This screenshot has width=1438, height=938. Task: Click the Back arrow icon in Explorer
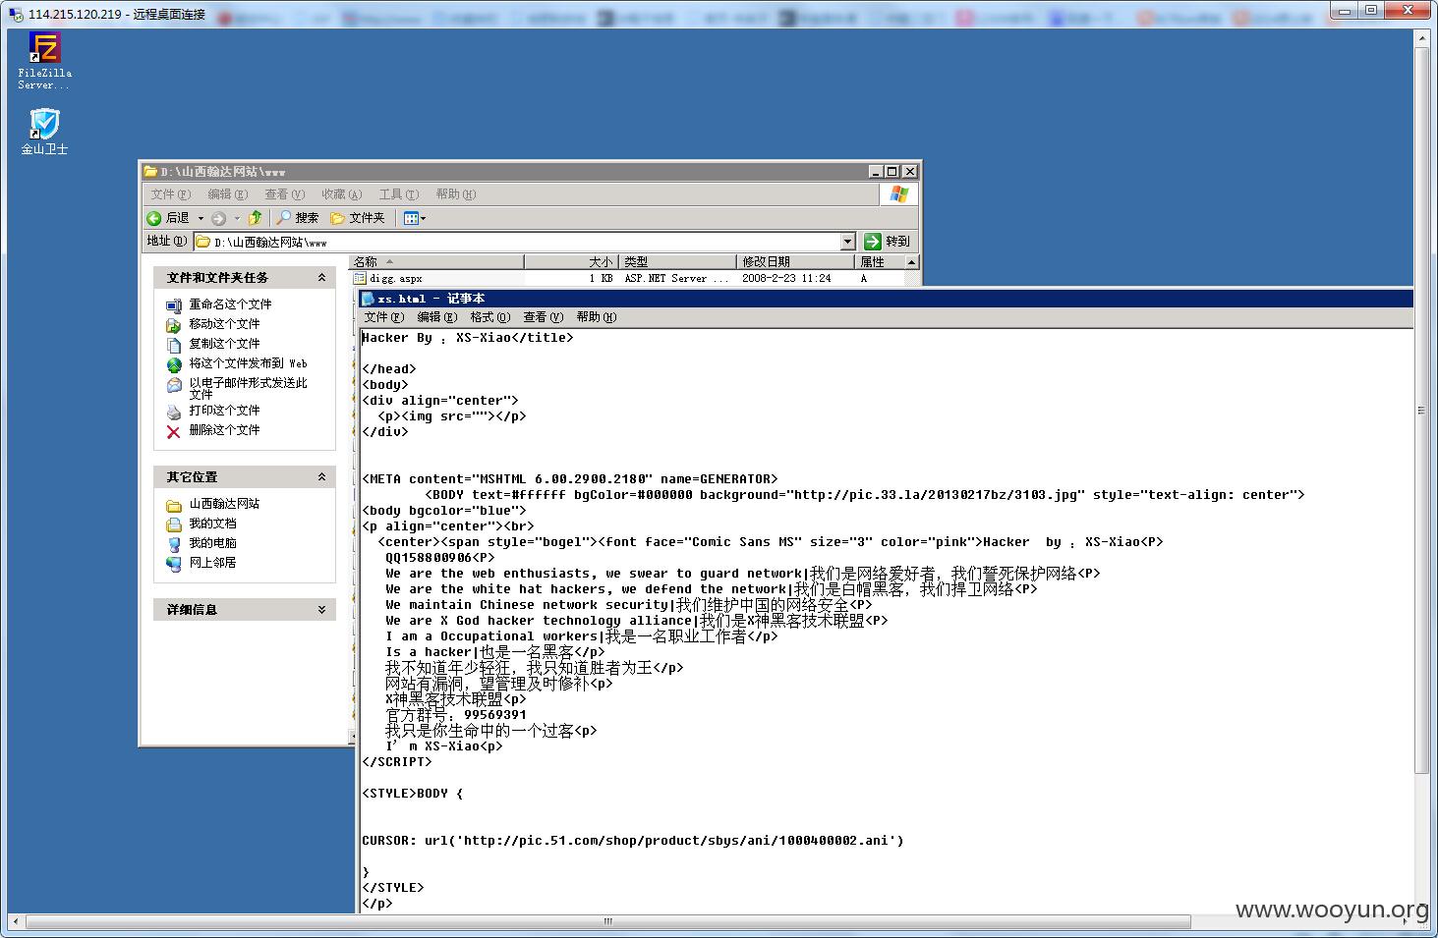coord(154,218)
